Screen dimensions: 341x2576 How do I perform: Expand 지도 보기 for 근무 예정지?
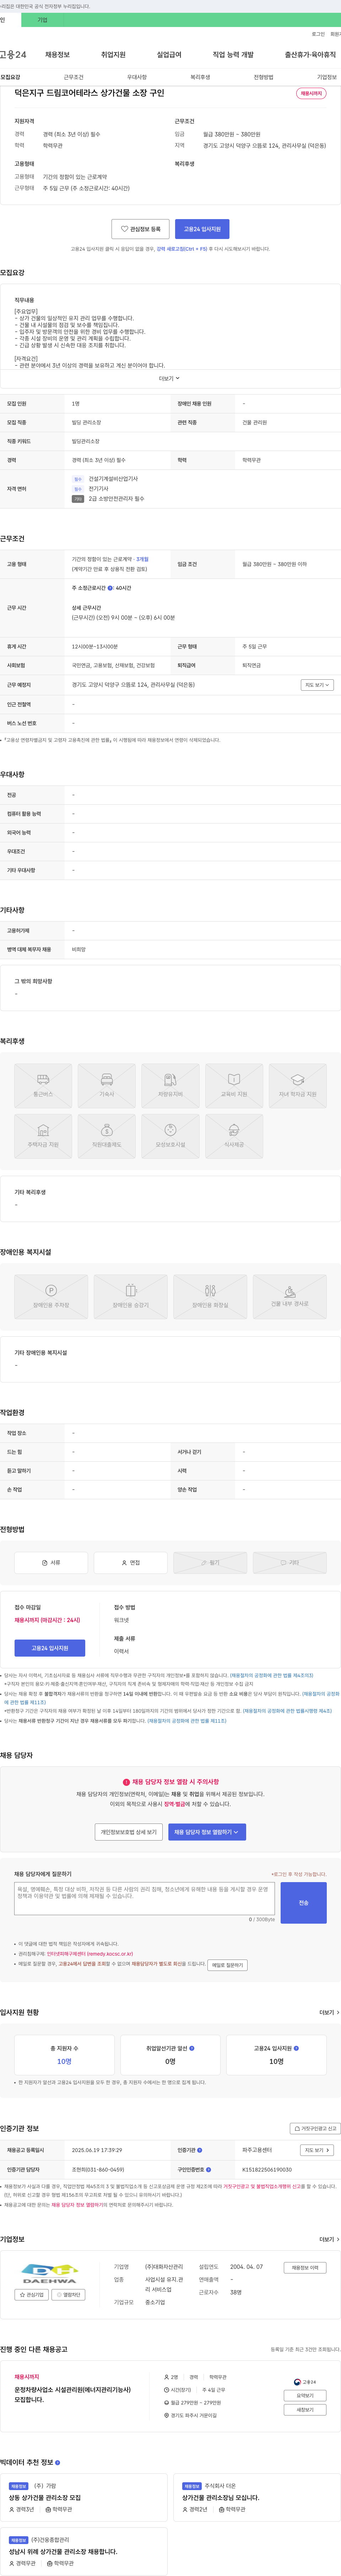[x=317, y=685]
